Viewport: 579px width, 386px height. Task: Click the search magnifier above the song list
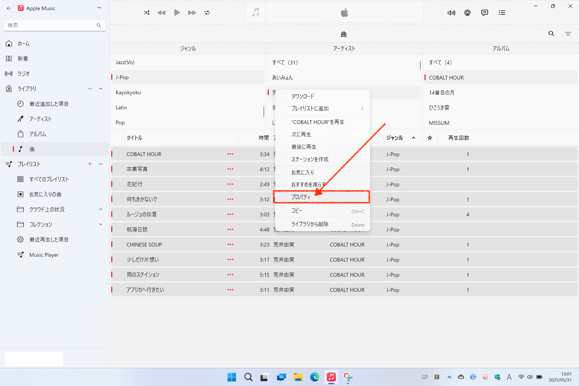pyautogui.click(x=551, y=34)
